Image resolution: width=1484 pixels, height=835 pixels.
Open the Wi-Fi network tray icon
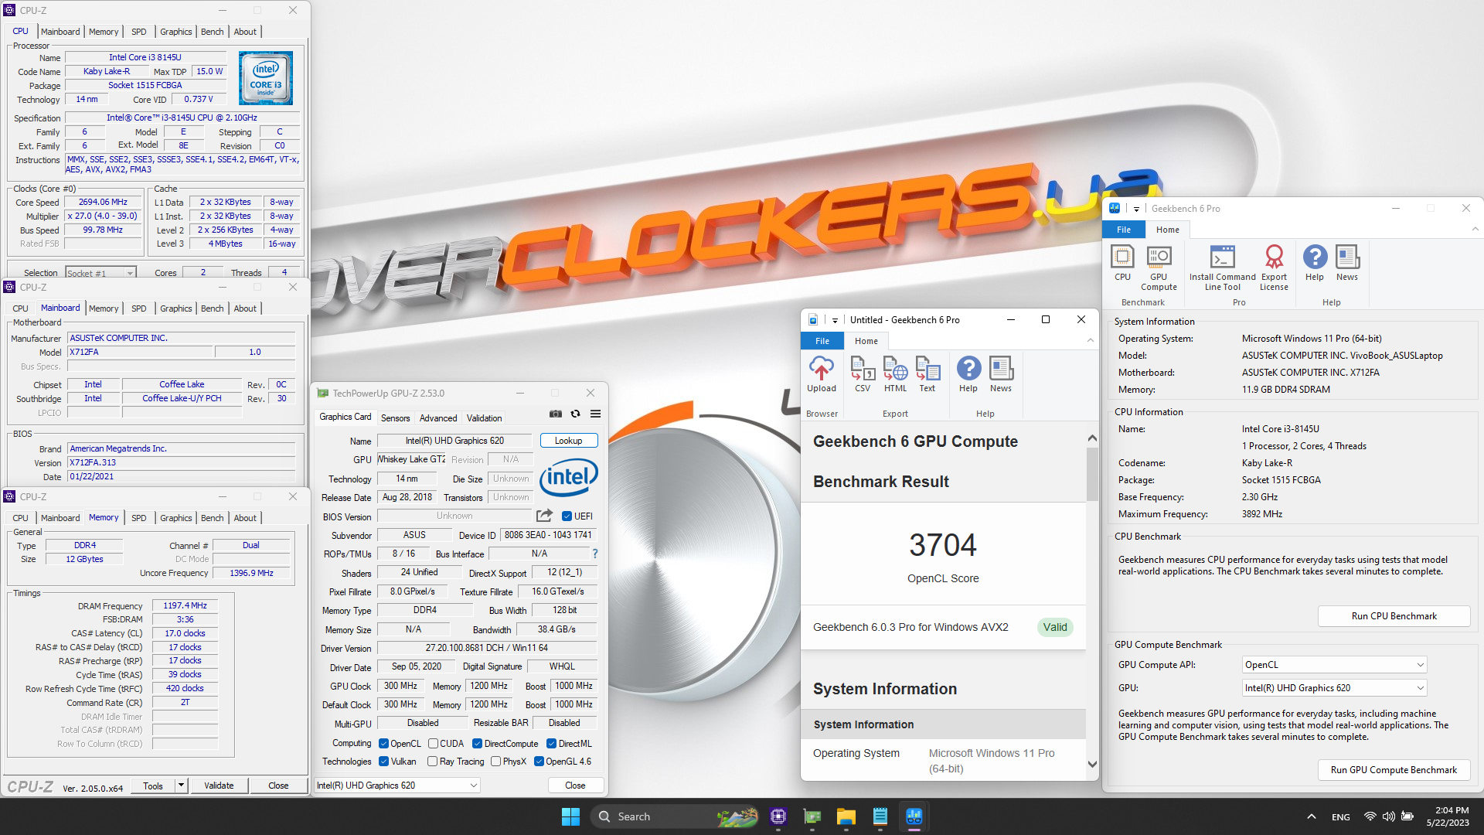[x=1370, y=816]
